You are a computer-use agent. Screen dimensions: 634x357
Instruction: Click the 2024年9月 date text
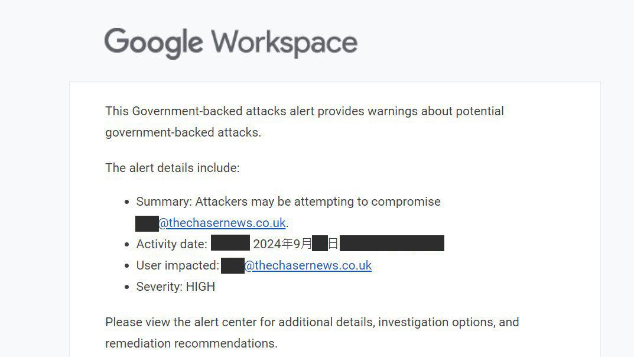(282, 244)
